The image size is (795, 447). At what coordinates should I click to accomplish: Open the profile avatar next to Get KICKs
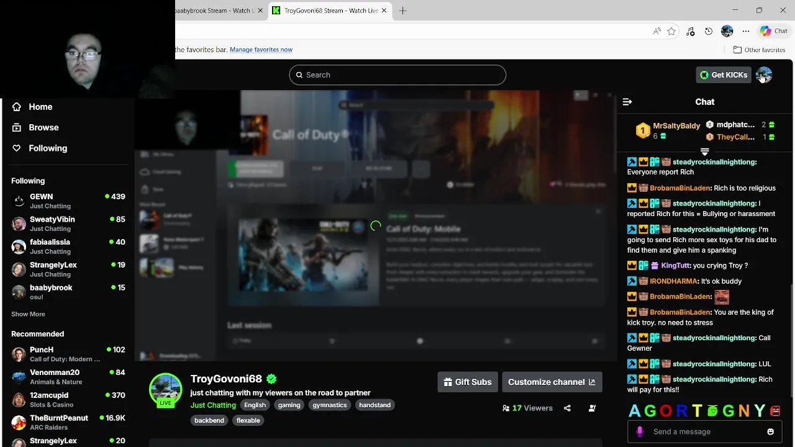764,75
